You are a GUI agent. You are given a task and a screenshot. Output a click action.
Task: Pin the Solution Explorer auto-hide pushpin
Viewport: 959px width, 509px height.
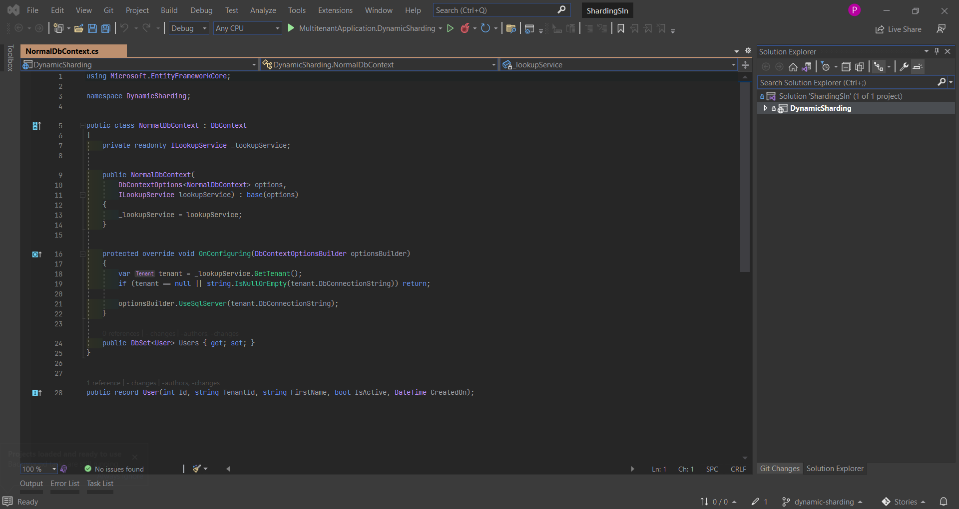coord(937,51)
